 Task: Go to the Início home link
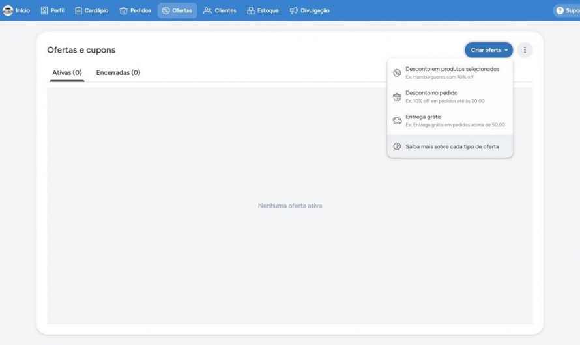click(x=23, y=10)
